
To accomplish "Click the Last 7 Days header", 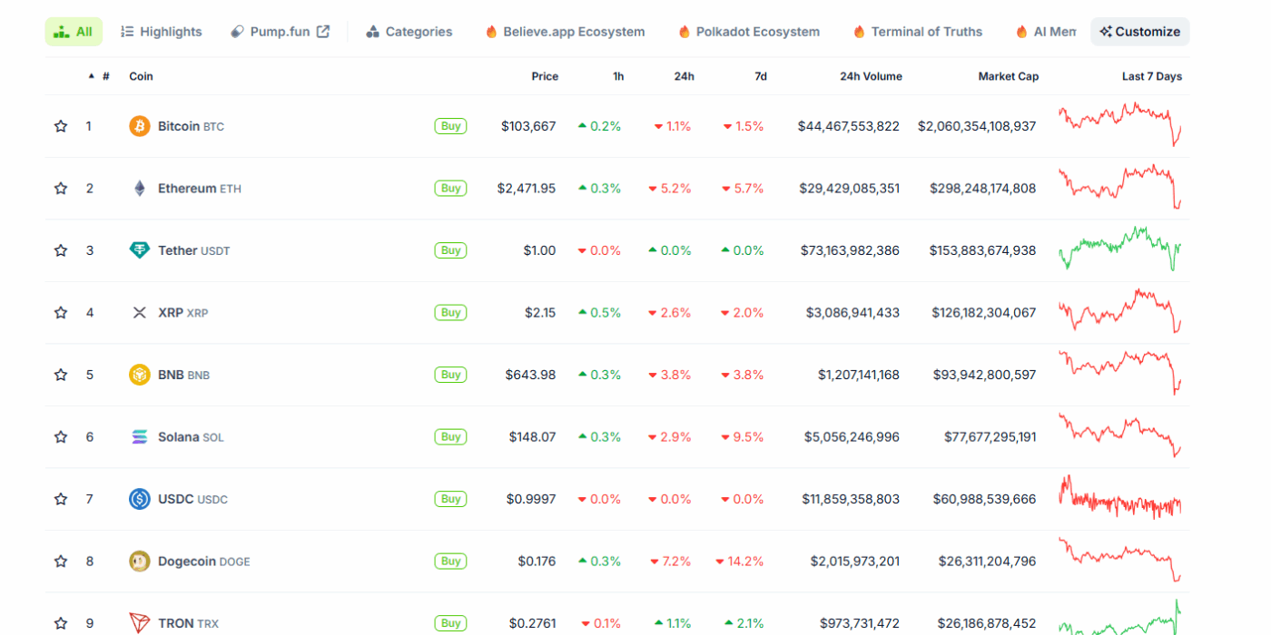I will 1152,76.
